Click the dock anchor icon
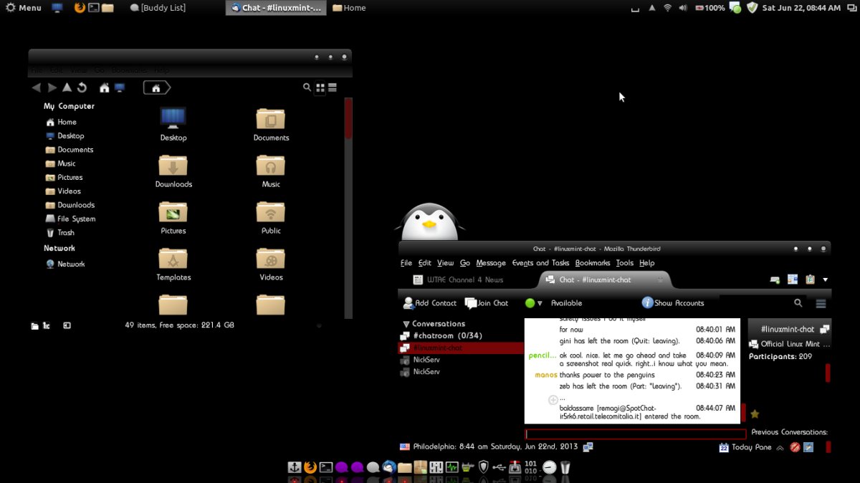The width and height of the screenshot is (860, 483). click(x=293, y=467)
